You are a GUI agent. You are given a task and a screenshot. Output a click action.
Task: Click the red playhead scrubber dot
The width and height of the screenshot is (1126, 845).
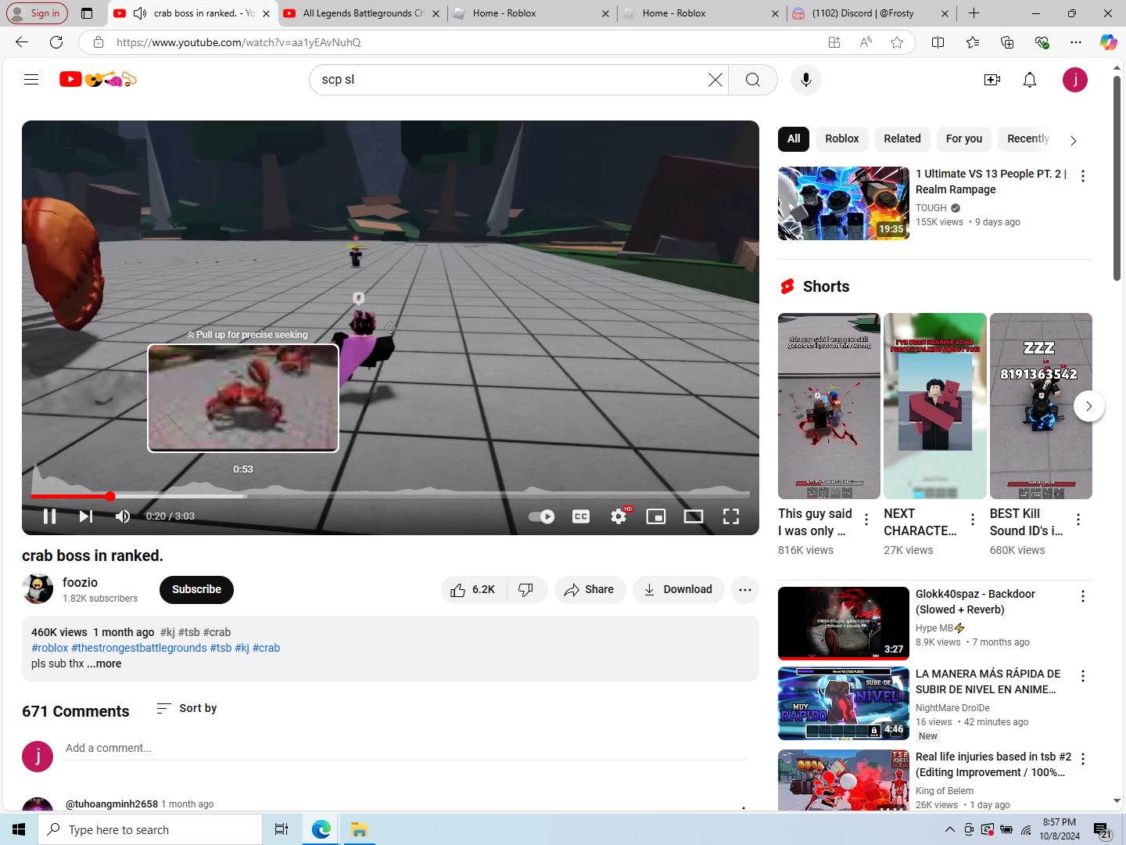pos(110,496)
